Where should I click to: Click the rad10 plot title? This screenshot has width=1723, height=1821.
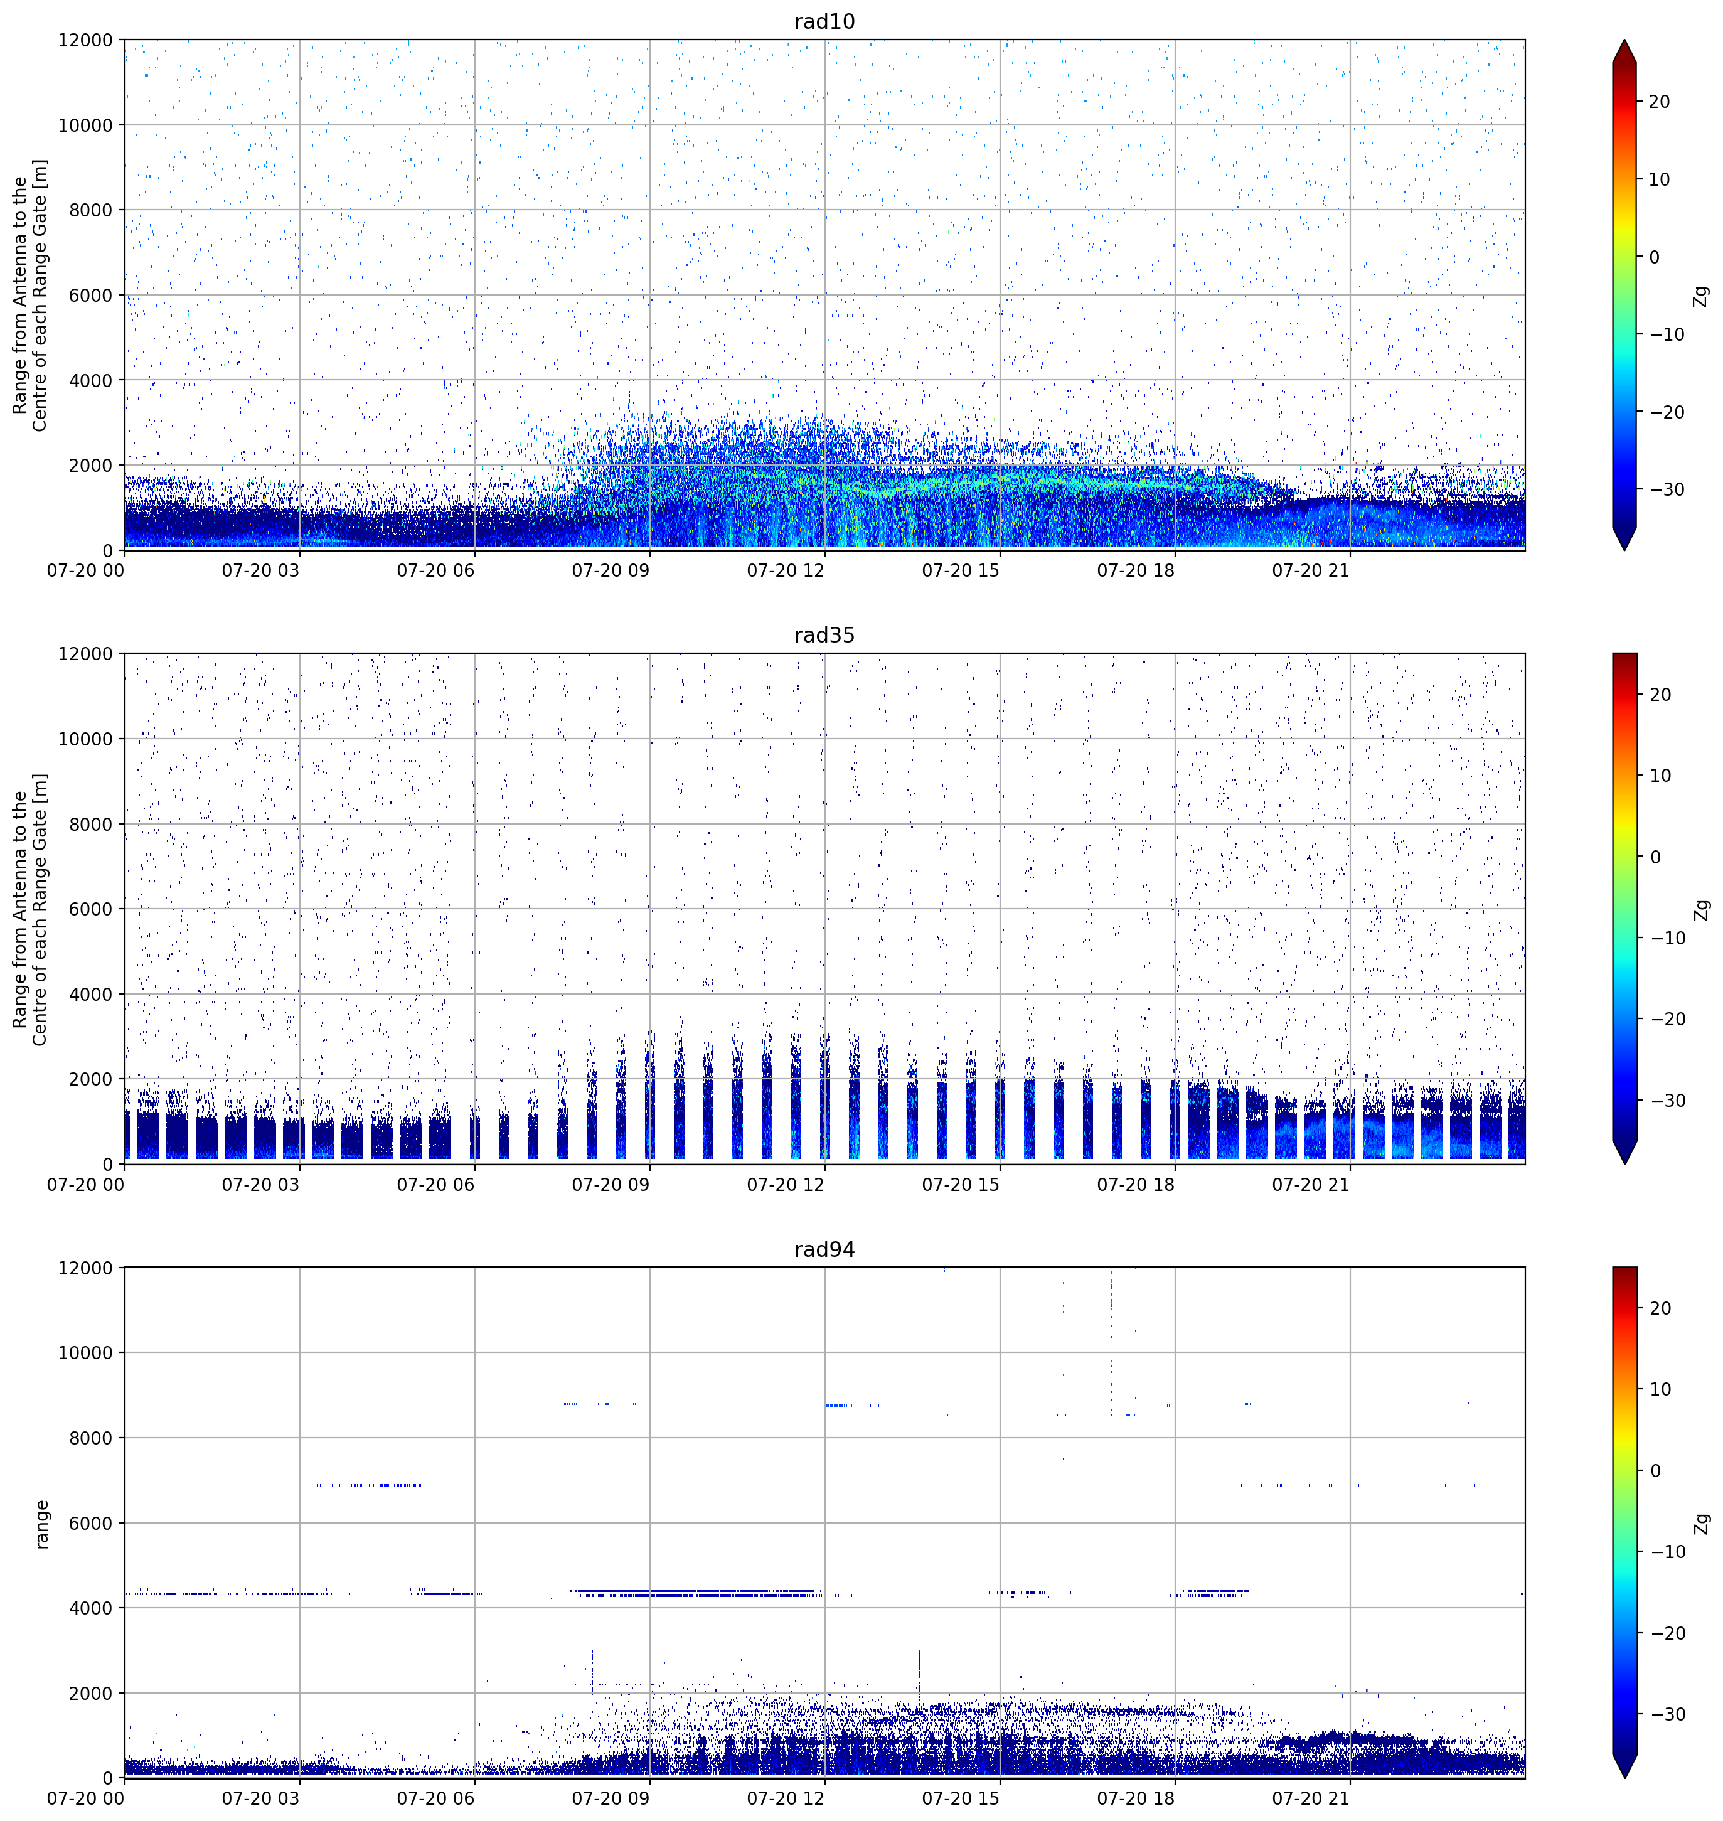[x=824, y=21]
